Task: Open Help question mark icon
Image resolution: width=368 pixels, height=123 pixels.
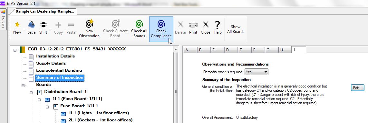Action: coord(218,25)
